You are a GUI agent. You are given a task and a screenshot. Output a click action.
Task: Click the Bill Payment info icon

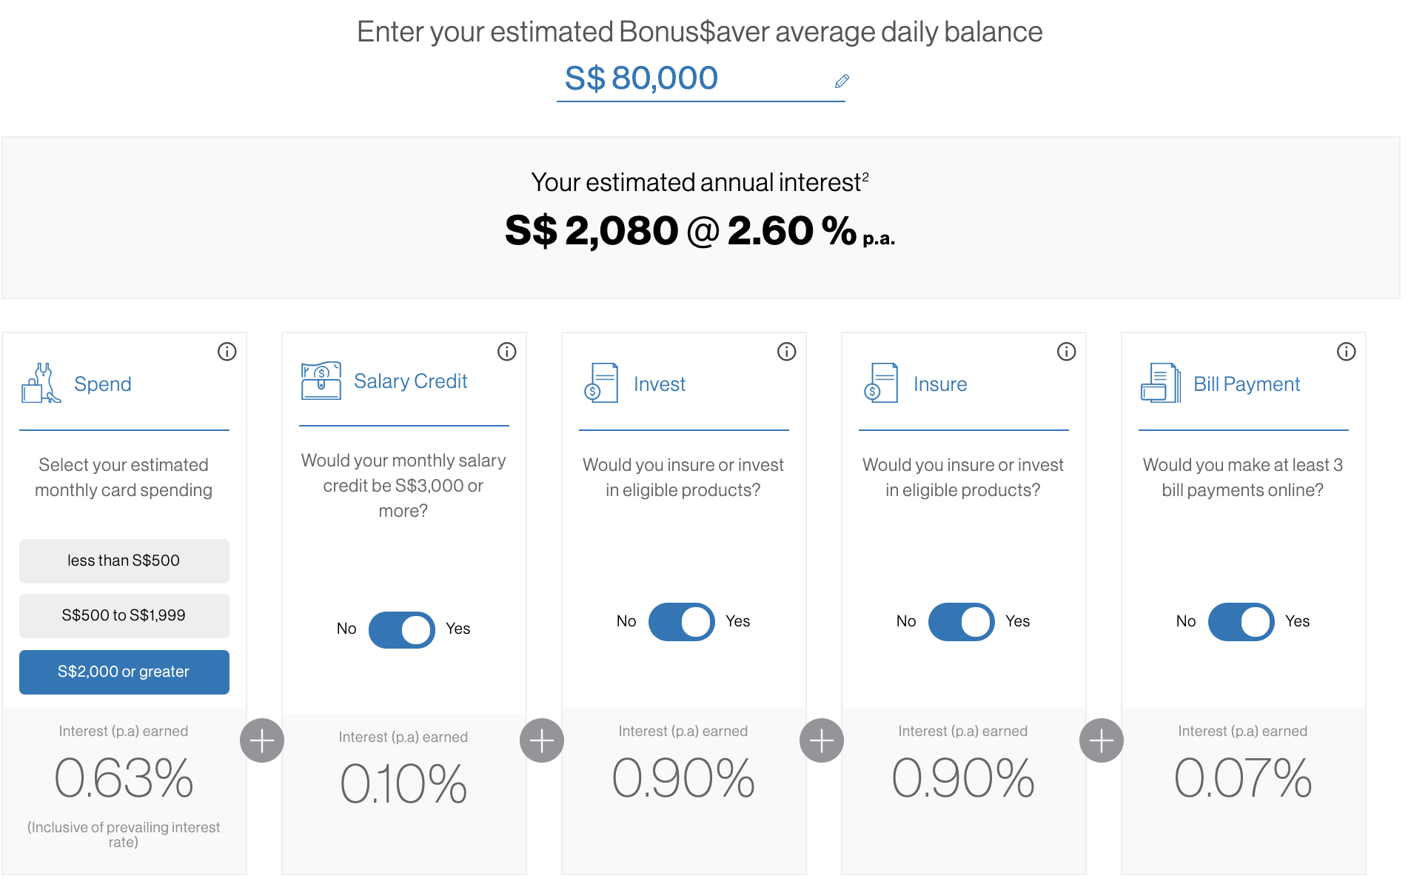1346,352
